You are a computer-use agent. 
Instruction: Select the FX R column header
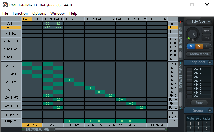point(162,19)
